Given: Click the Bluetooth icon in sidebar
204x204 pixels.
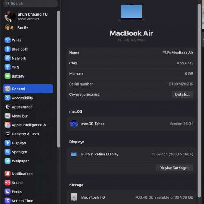Looking at the screenshot, I should tap(7, 49).
